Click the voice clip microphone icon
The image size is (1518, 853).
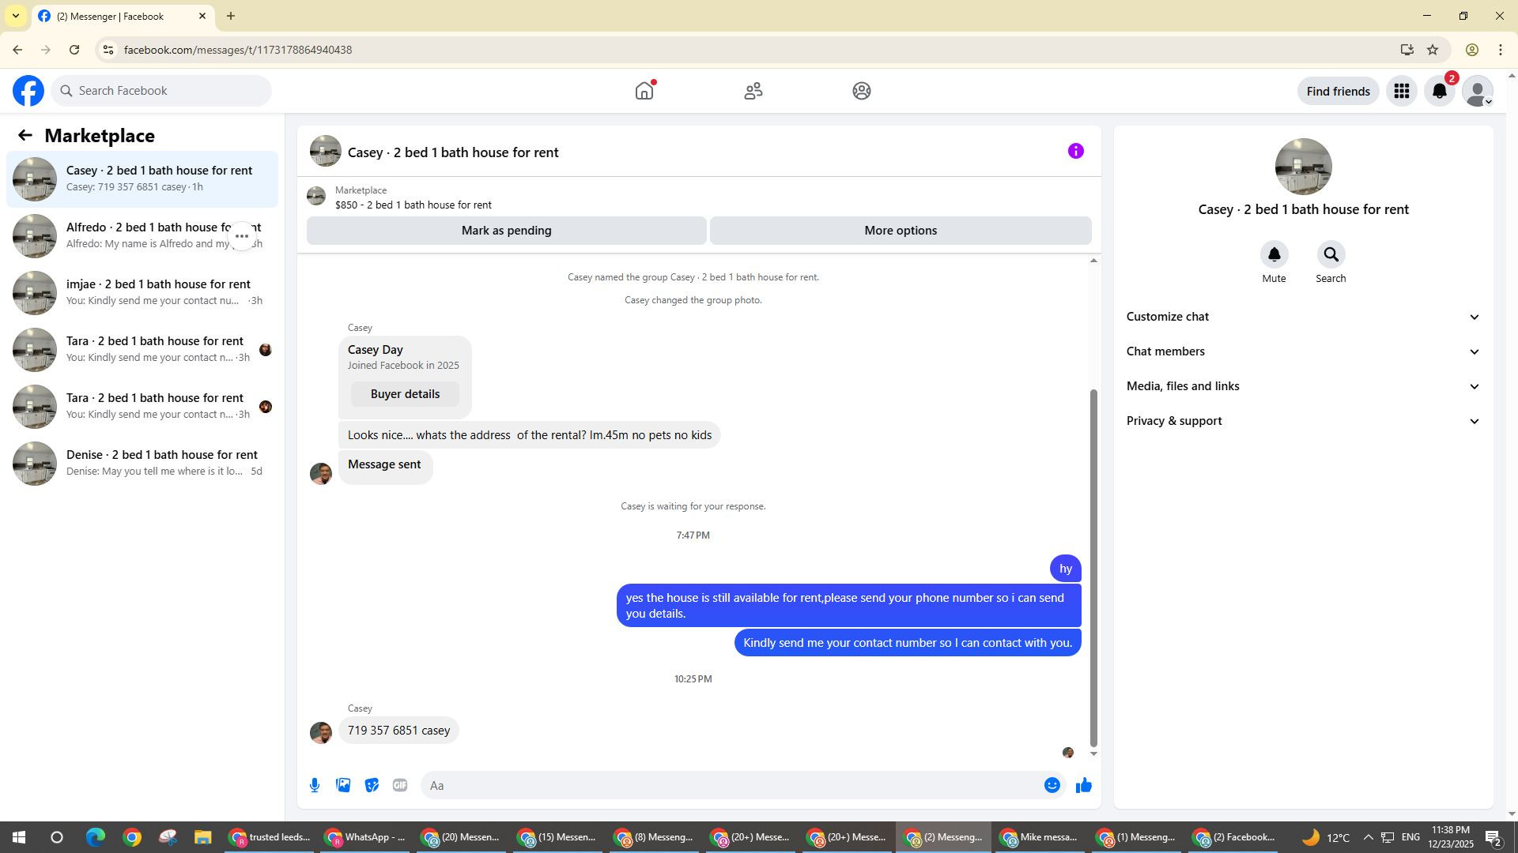[315, 785]
